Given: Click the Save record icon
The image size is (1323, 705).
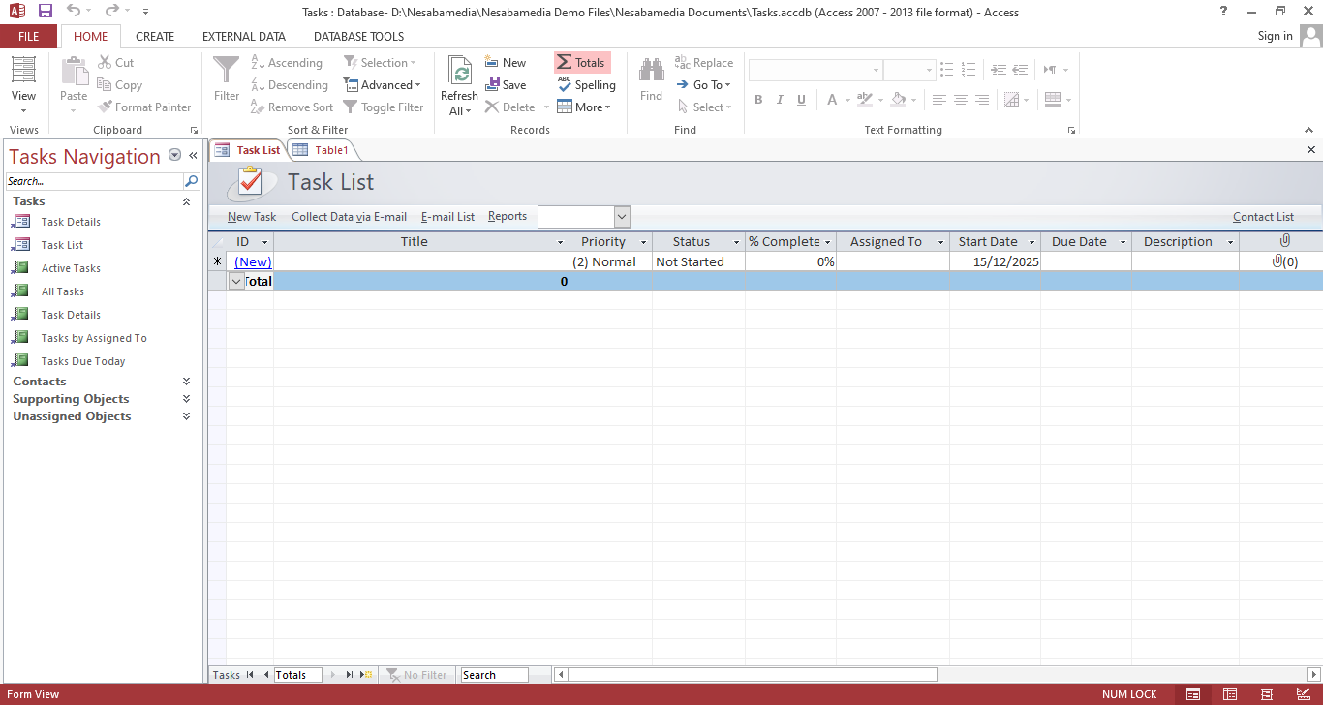Looking at the screenshot, I should click(493, 85).
